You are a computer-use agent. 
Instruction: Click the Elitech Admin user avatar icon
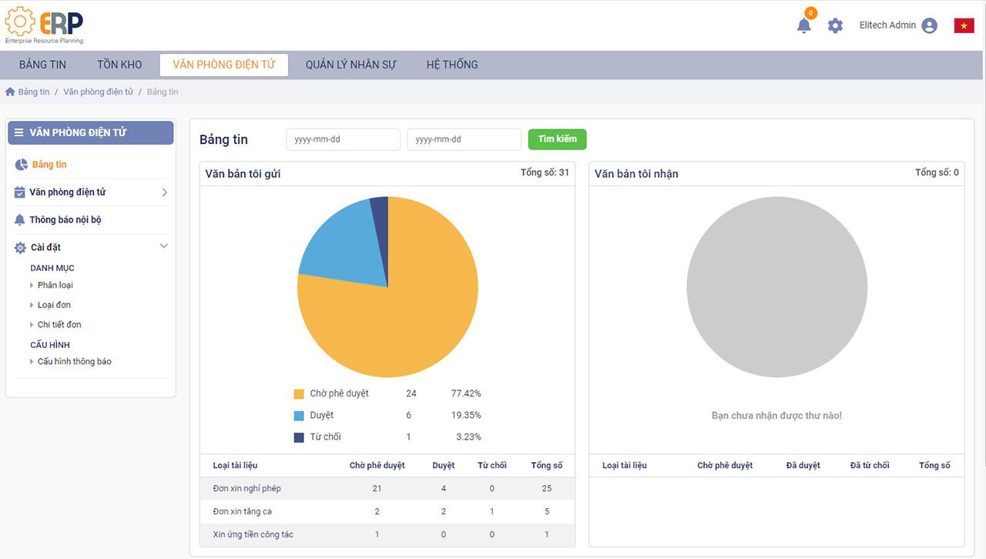pos(930,25)
